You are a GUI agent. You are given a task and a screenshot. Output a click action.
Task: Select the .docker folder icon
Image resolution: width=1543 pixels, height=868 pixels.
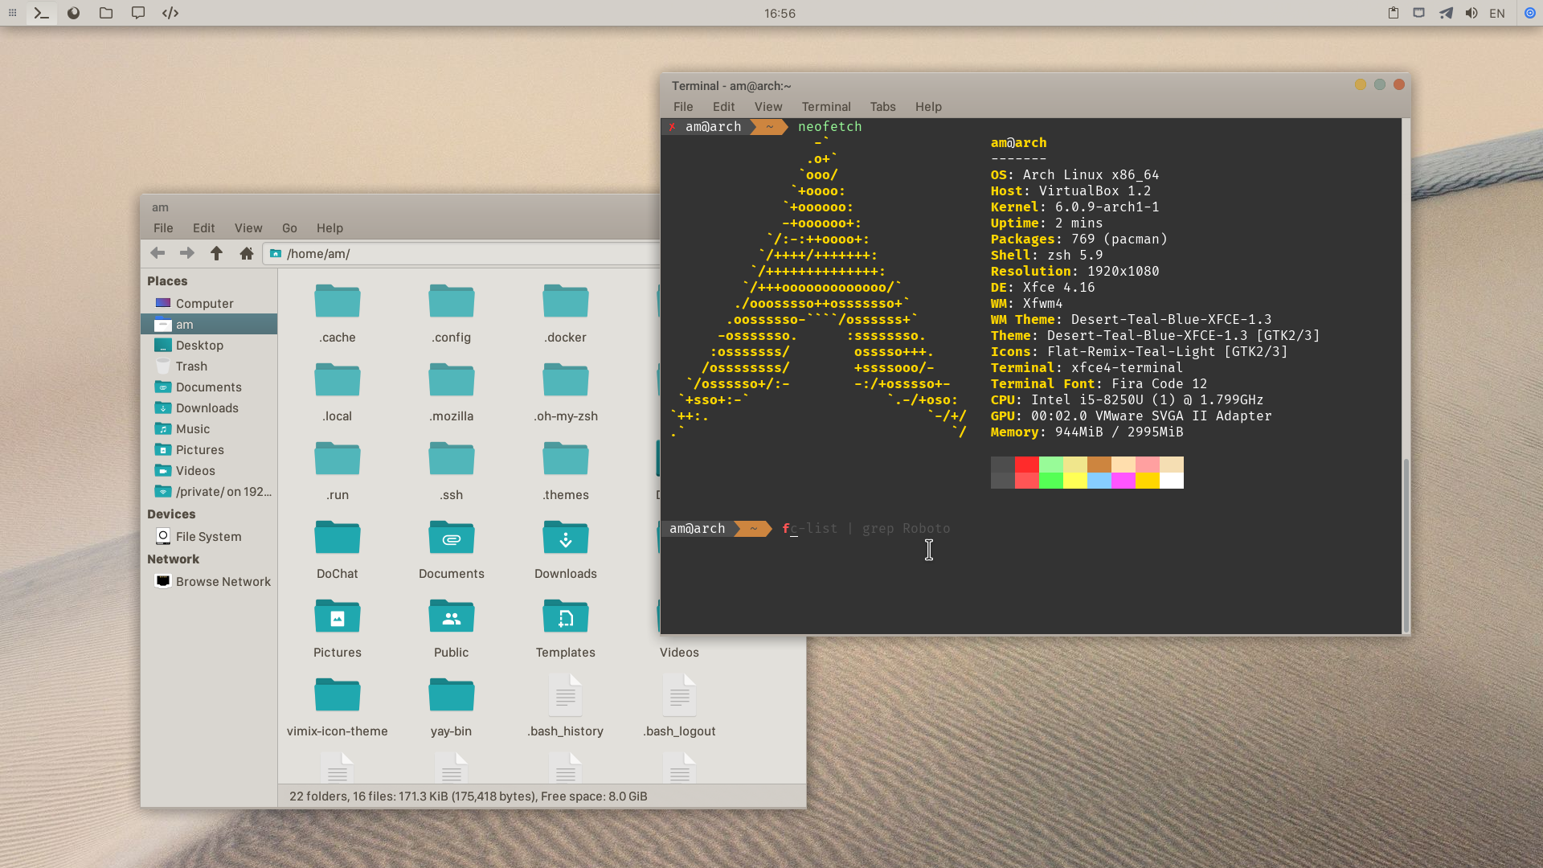(566, 301)
